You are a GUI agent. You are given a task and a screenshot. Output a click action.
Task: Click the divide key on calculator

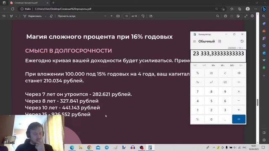tap(239, 82)
